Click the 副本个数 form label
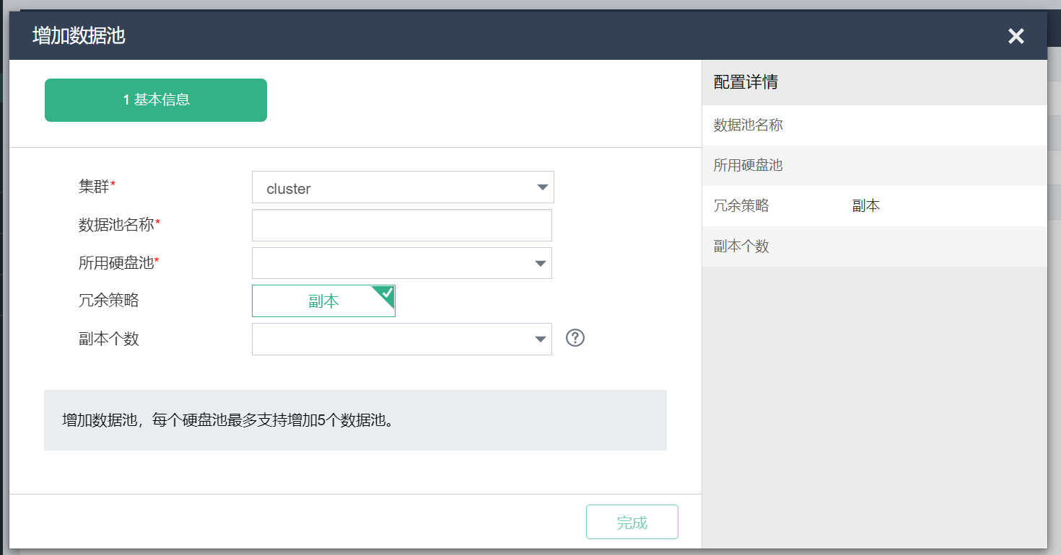1061x555 pixels. coord(108,339)
